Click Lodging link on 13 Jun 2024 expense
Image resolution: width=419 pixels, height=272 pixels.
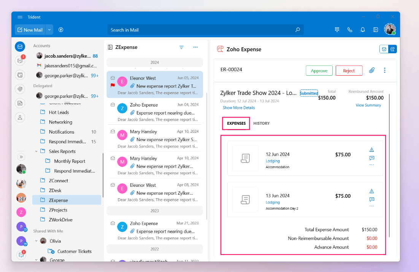pyautogui.click(x=273, y=202)
